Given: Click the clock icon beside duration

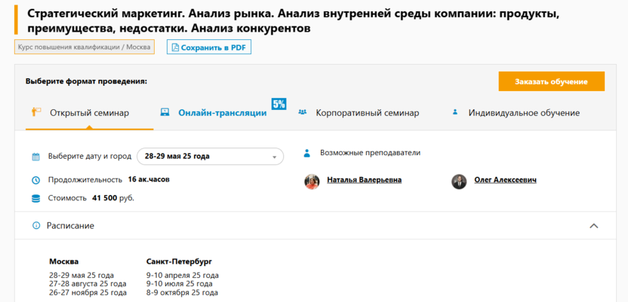Looking at the screenshot, I should click(35, 180).
